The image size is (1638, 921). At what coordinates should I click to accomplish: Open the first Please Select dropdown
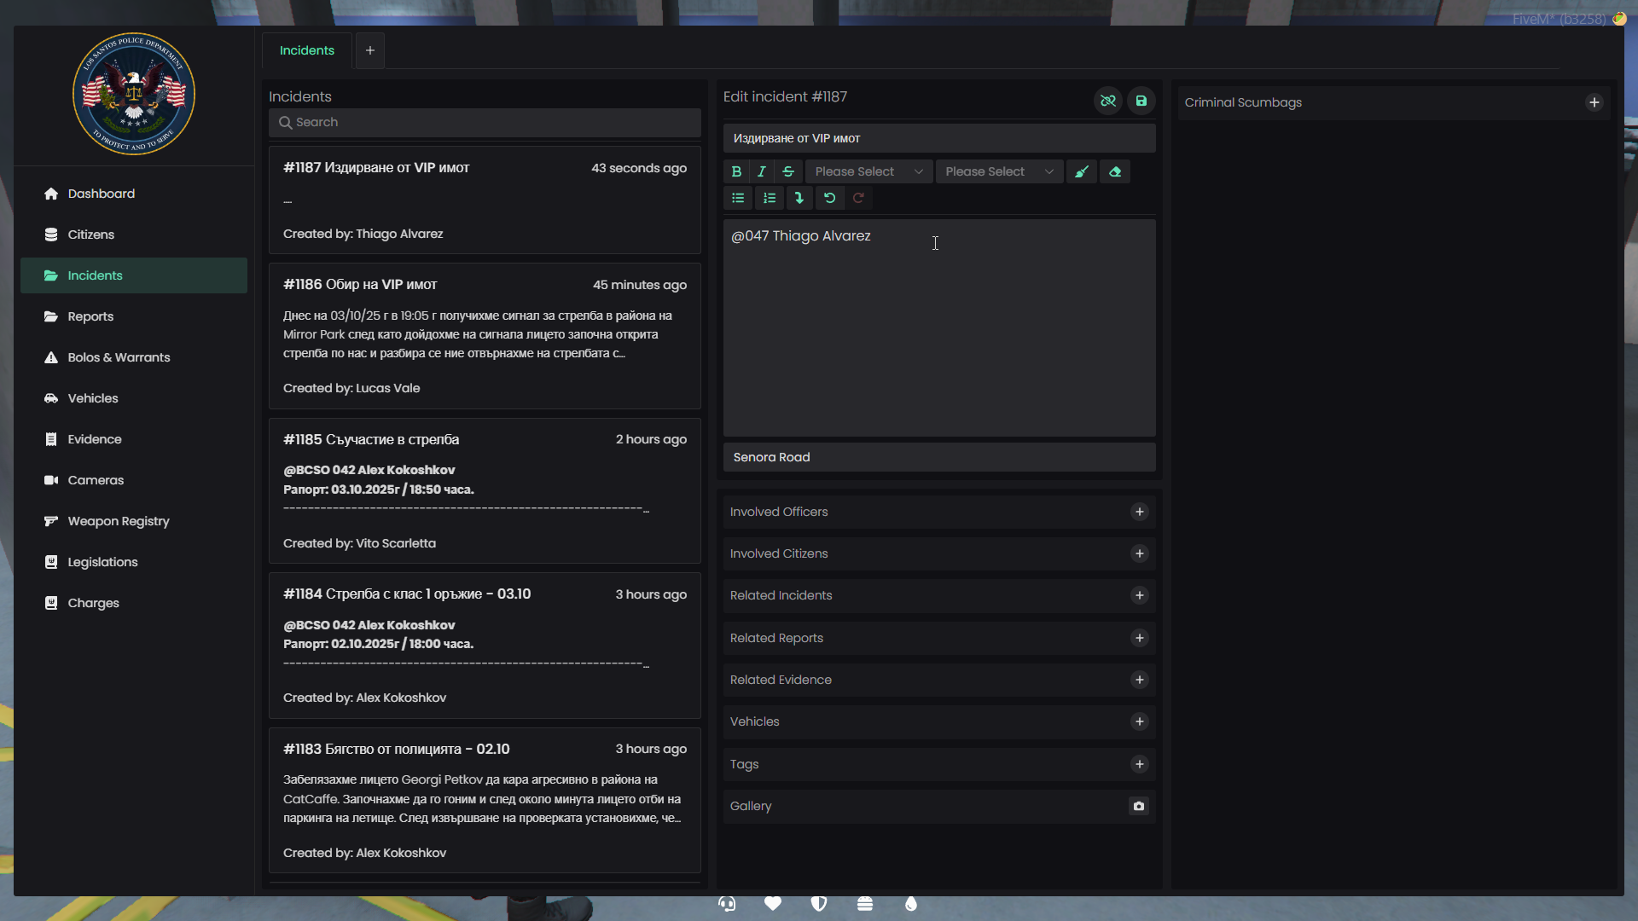pyautogui.click(x=868, y=171)
